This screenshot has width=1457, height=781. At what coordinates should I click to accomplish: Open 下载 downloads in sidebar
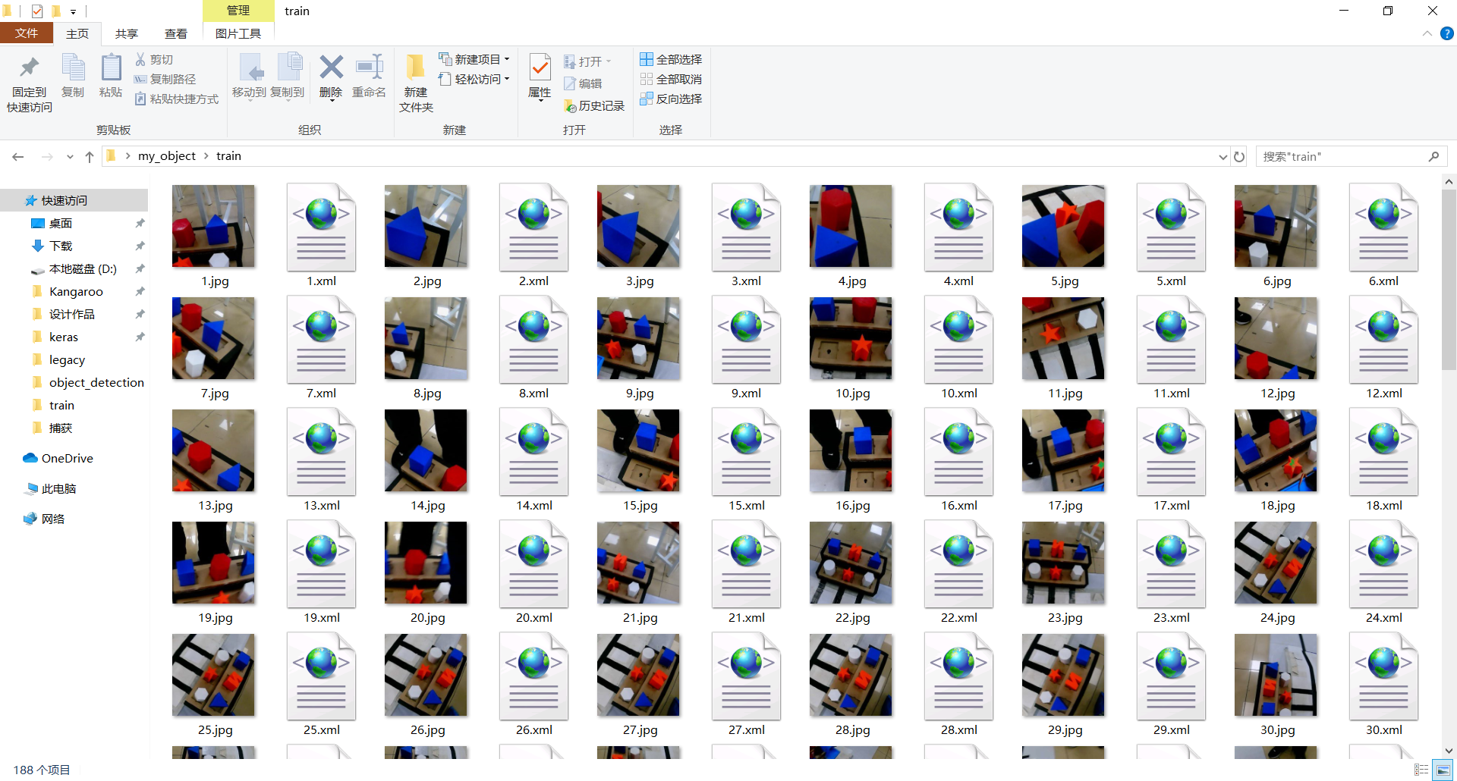tap(61, 246)
